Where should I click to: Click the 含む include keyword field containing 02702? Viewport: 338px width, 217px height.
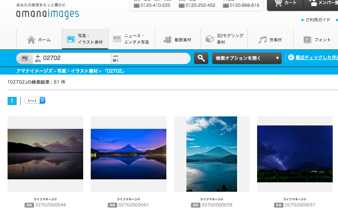(76, 58)
